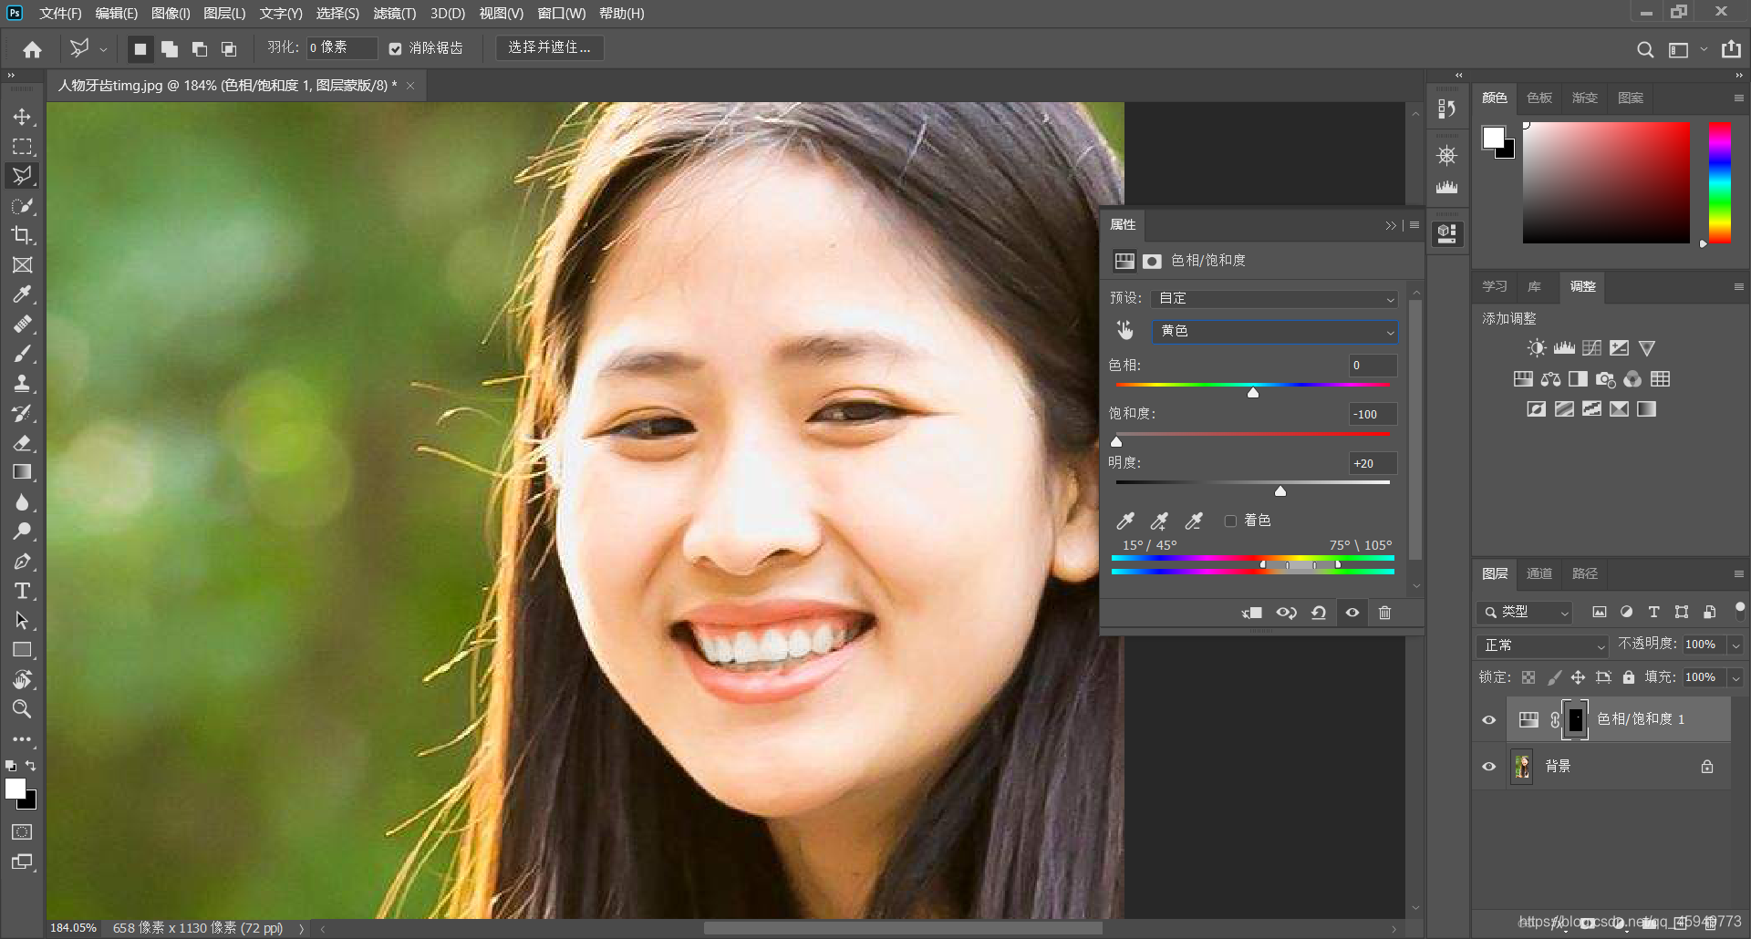
Task: Click the Select and Mask button
Action: pos(549,47)
